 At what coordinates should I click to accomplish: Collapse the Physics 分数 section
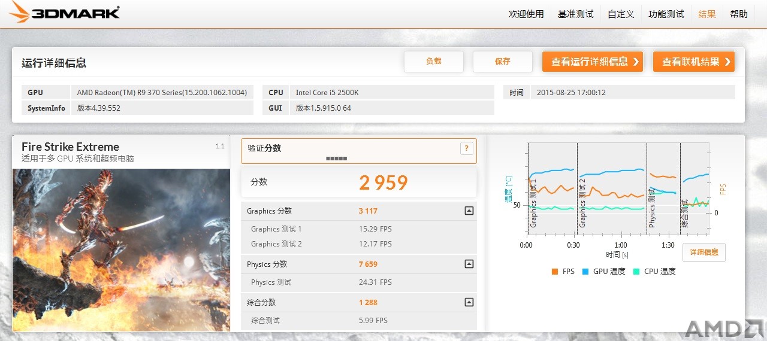click(469, 264)
